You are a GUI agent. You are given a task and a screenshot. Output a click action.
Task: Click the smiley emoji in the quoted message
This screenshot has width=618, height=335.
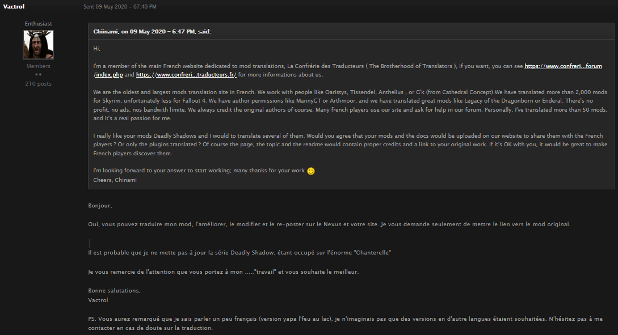pos(310,171)
